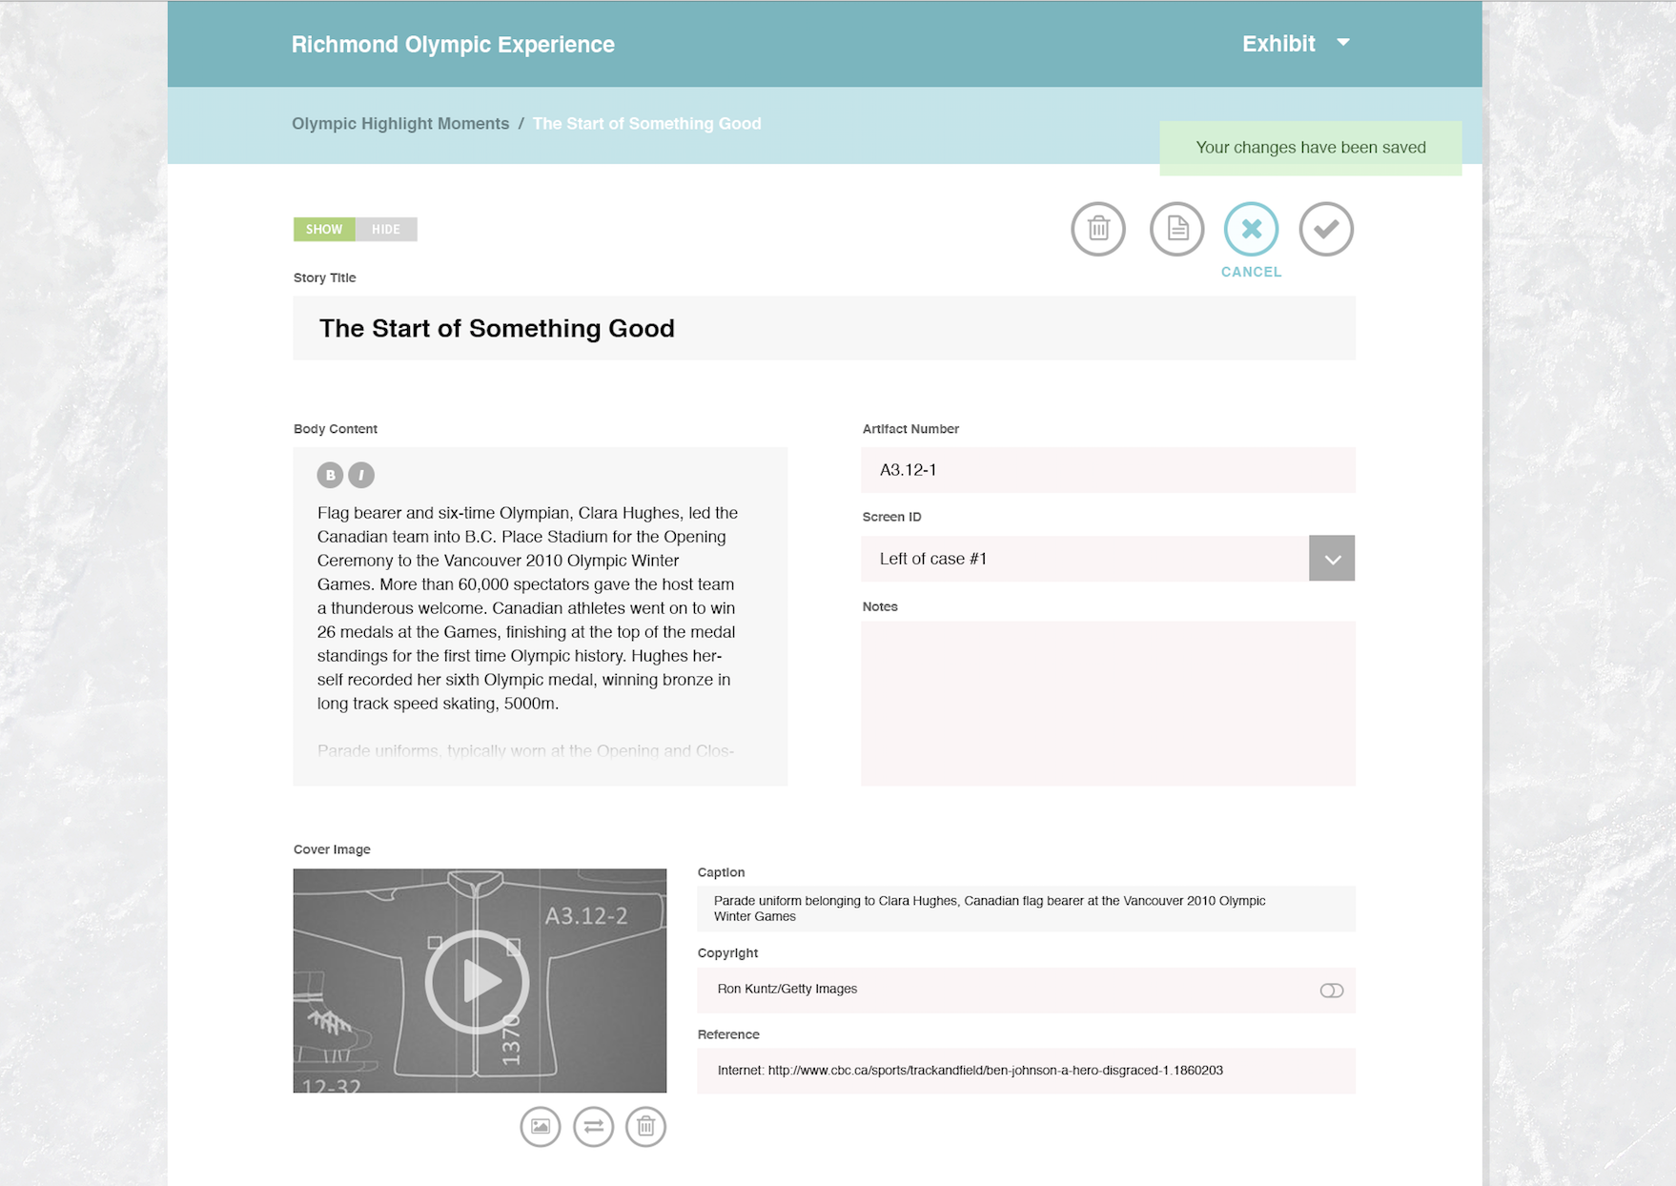
Task: Click the document page icon at top
Action: [1176, 229]
